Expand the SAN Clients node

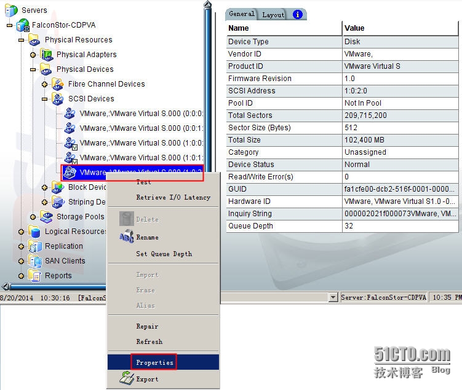pyautogui.click(x=21, y=261)
